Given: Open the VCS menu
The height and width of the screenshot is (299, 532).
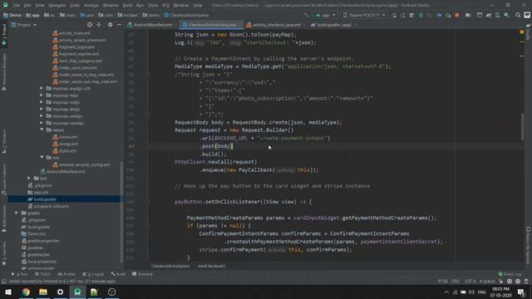Looking at the screenshot, I should pos(165,5).
